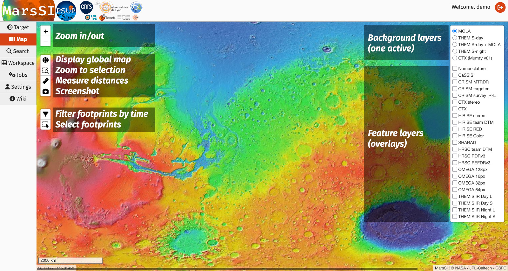The width and height of the screenshot is (508, 271).
Task: Open the Search page in the sidebar
Action: (18, 51)
